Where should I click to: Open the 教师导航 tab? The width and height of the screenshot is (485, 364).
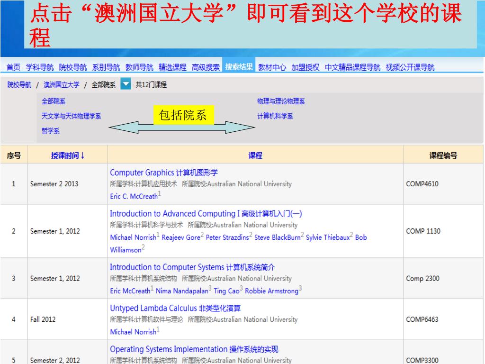pyautogui.click(x=139, y=67)
